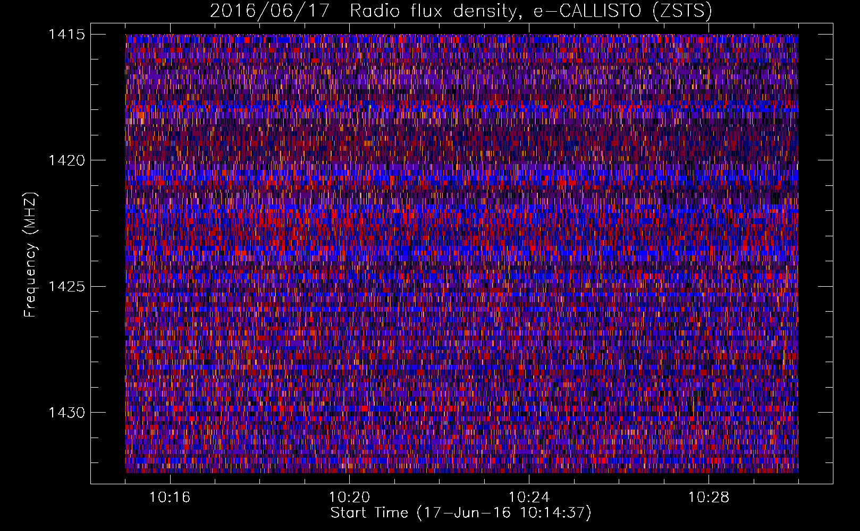This screenshot has width=860, height=531.
Task: Click the 10:24 time tick label
Action: 529,498
